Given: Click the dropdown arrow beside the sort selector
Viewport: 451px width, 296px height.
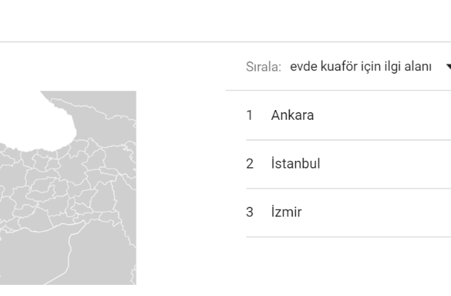Looking at the screenshot, I should pos(449,67).
